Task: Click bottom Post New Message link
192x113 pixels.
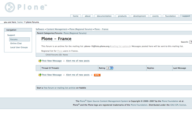Action: click(52, 75)
